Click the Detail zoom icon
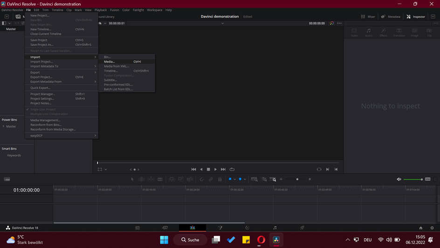440x248 pixels. tap(264, 179)
